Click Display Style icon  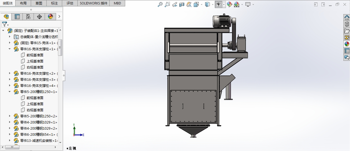point(207,4)
